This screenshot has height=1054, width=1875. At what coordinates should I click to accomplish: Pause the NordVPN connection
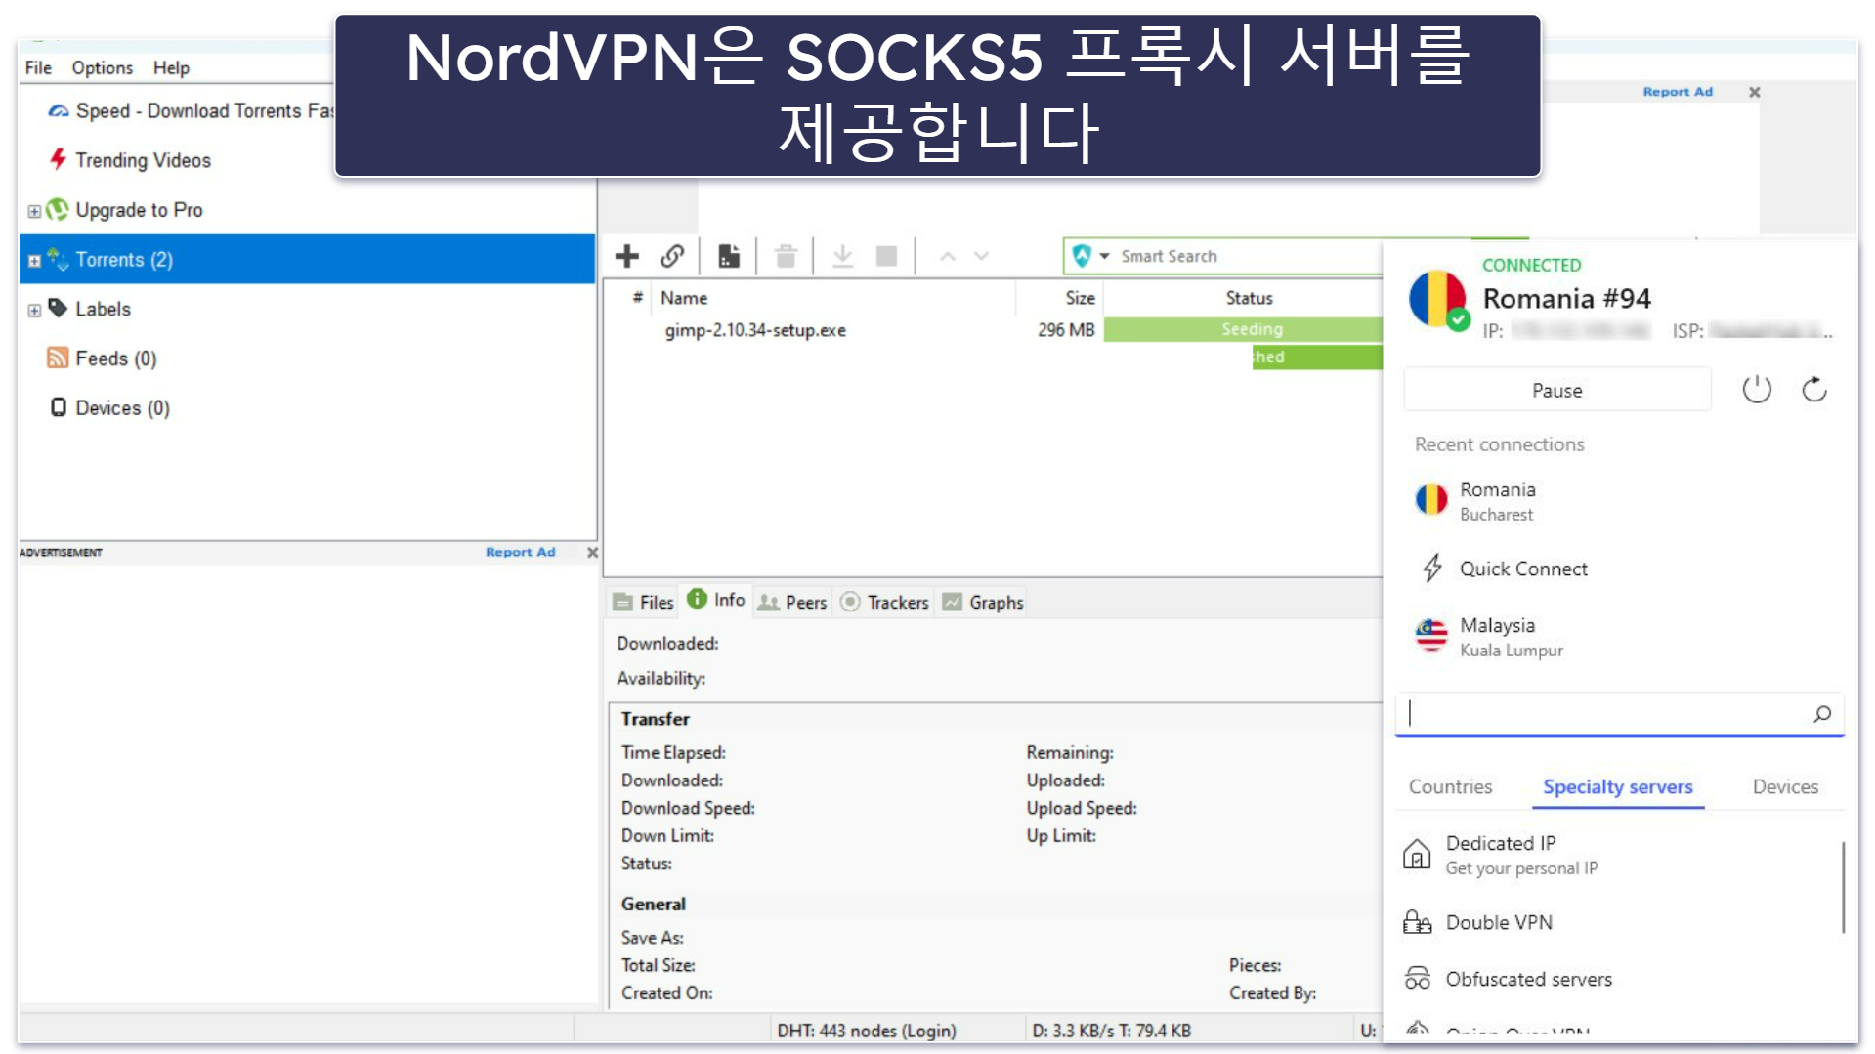(x=1556, y=390)
